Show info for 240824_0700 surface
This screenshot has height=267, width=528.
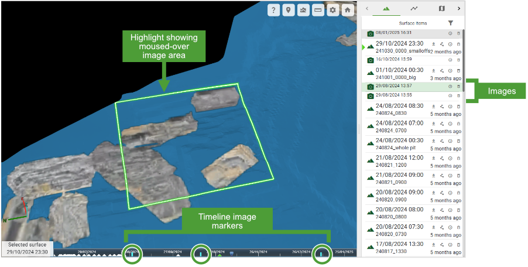pos(450,124)
